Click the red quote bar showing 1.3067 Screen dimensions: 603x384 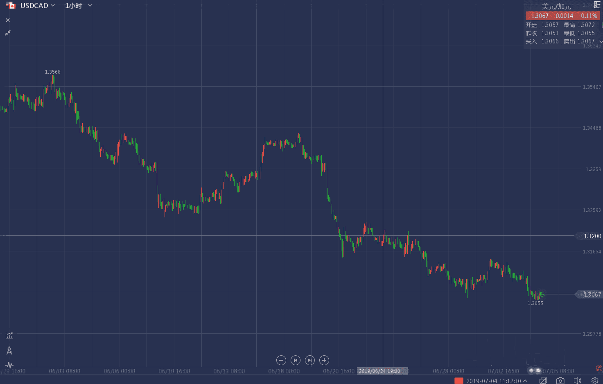pos(563,16)
